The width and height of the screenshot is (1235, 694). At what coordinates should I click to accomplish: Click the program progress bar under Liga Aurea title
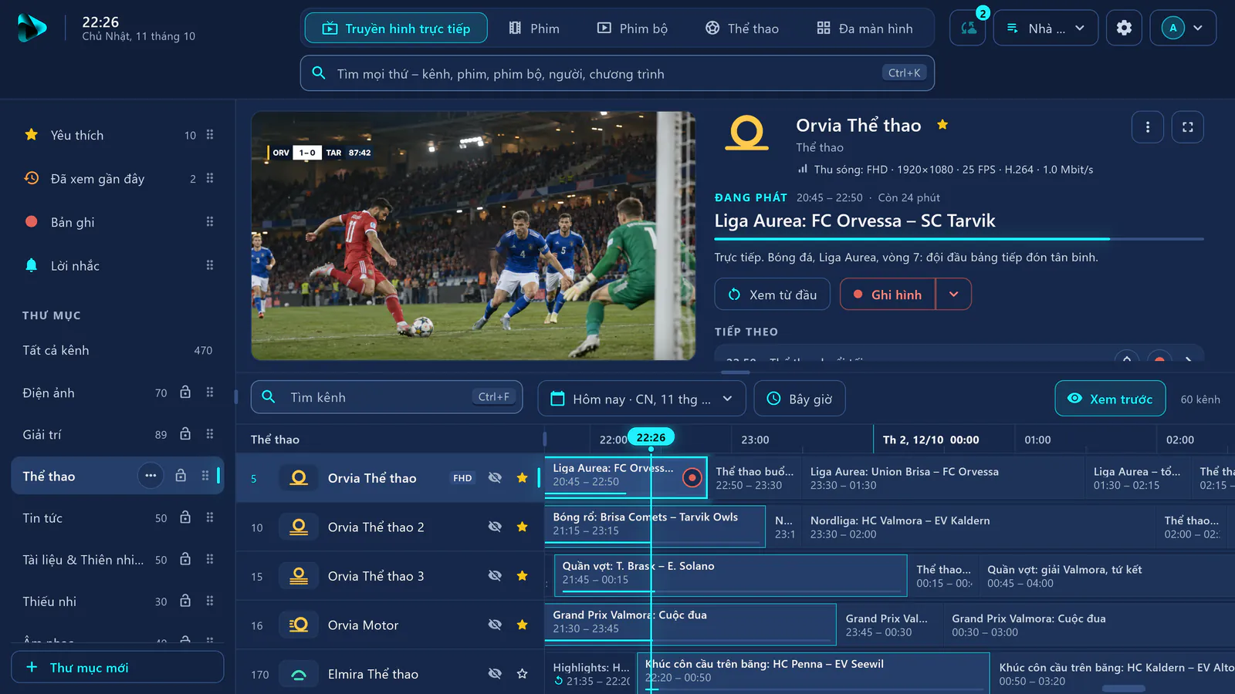tap(959, 239)
